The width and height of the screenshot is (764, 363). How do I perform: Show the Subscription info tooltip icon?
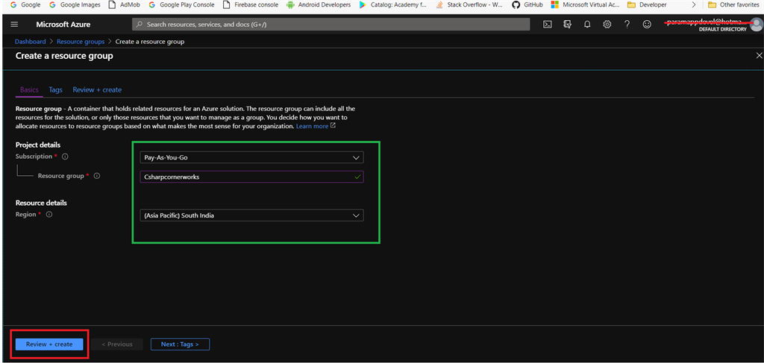pos(65,157)
